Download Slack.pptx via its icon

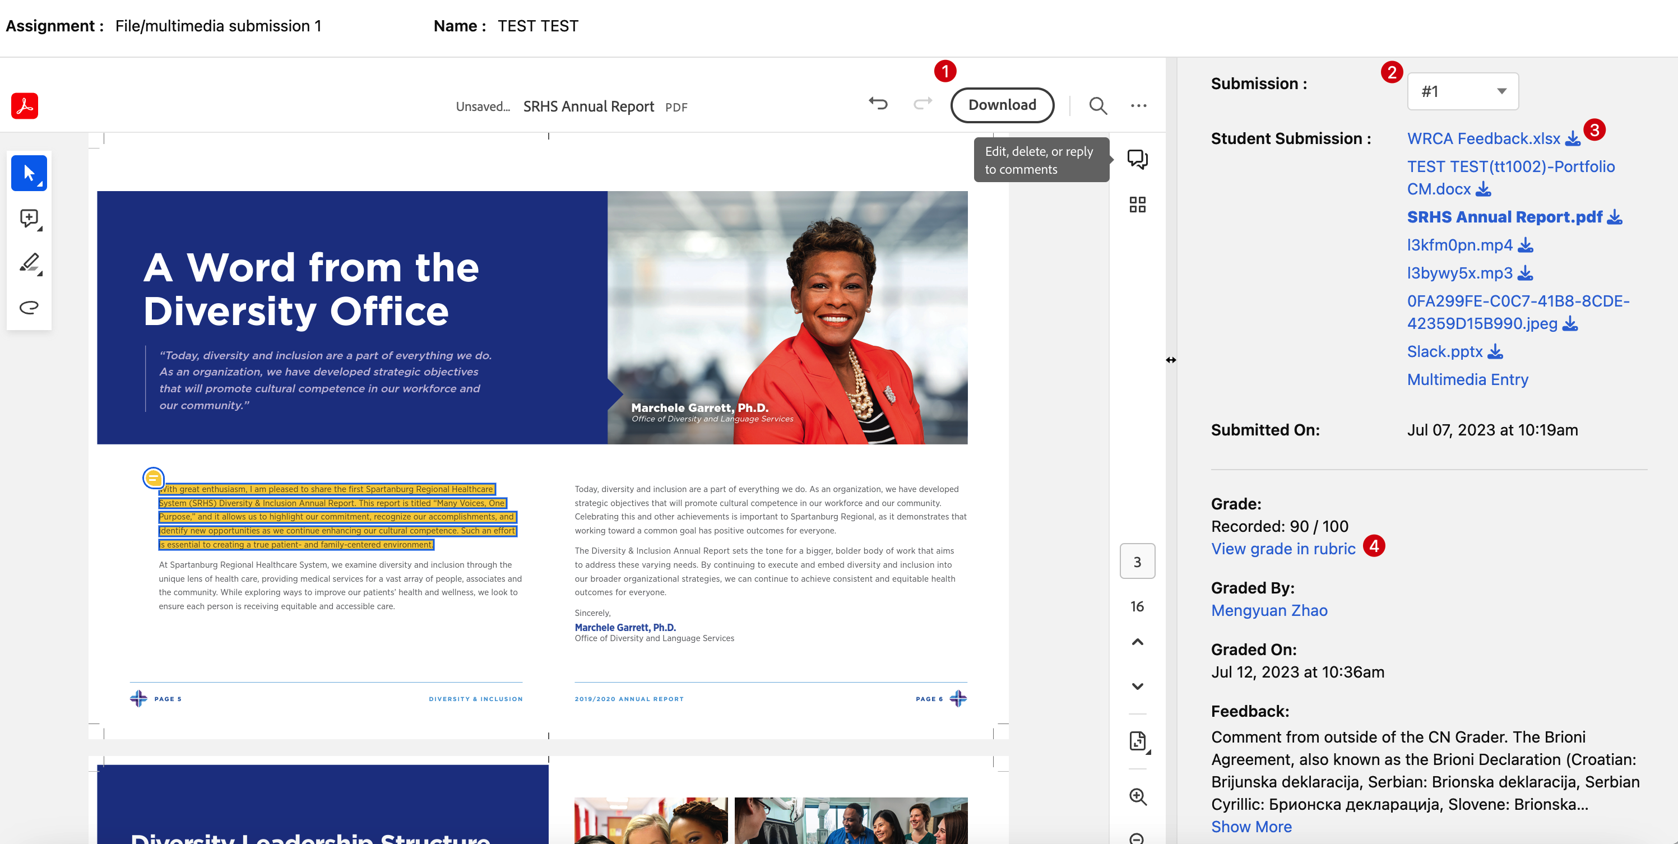[1496, 352]
